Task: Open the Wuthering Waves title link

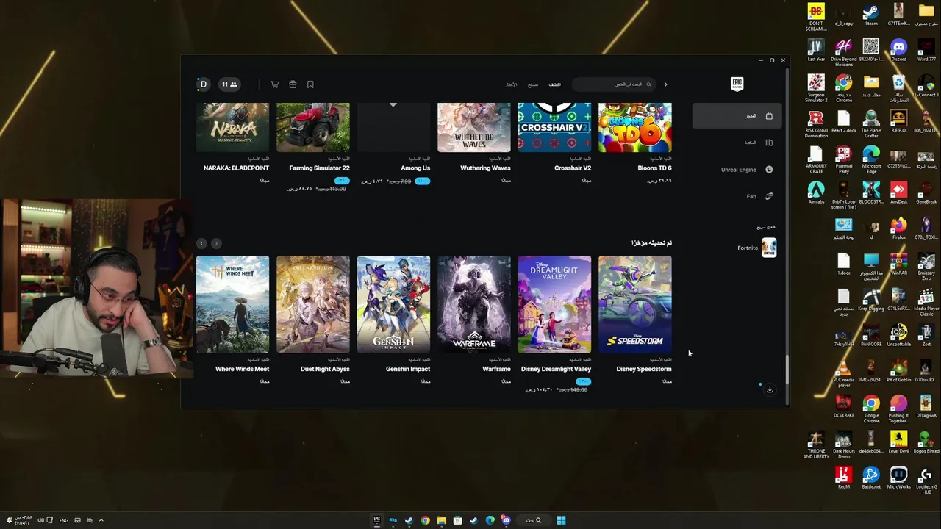Action: click(x=485, y=168)
